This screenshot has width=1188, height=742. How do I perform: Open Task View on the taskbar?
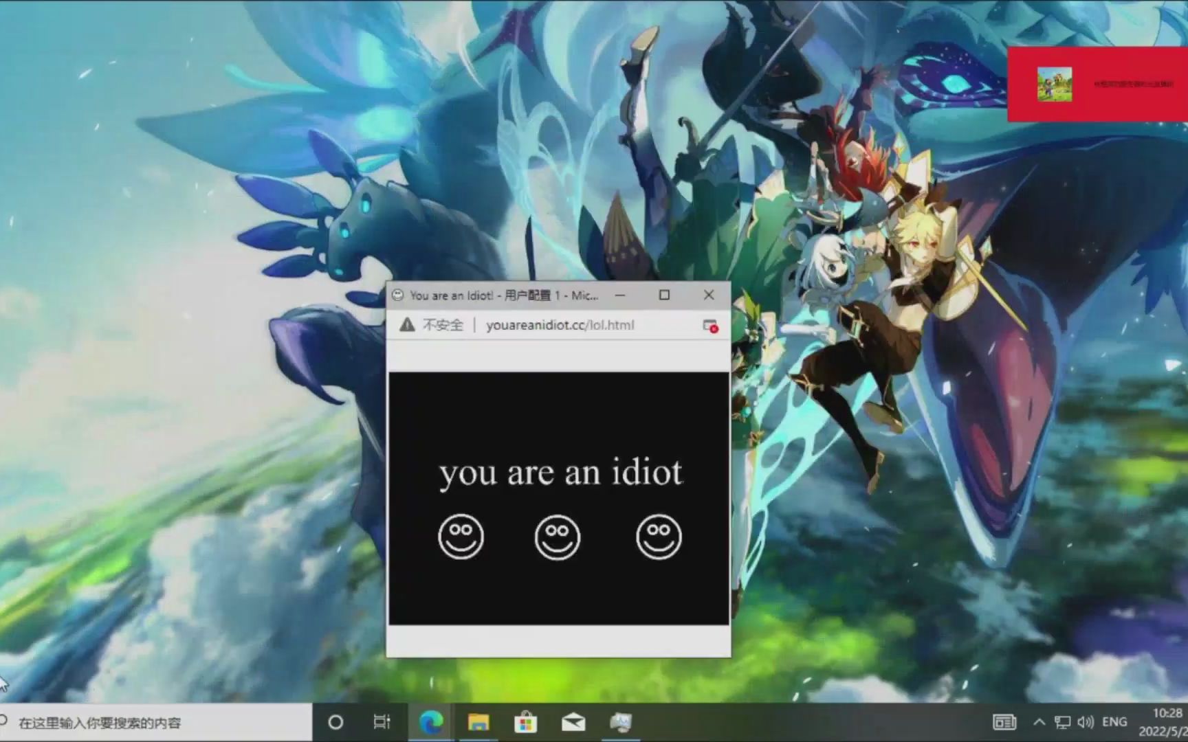click(x=382, y=722)
